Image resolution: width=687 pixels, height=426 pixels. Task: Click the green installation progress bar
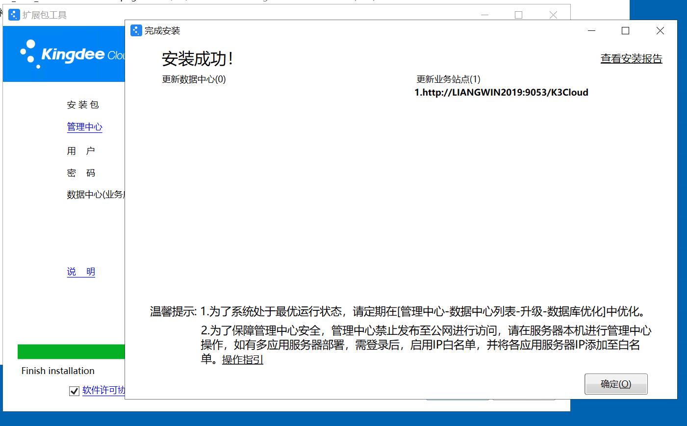click(71, 351)
